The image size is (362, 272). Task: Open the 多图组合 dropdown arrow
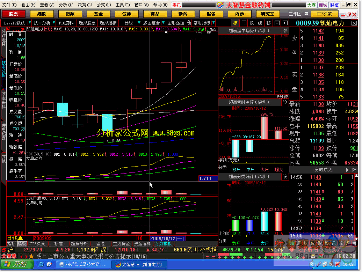[163, 23]
